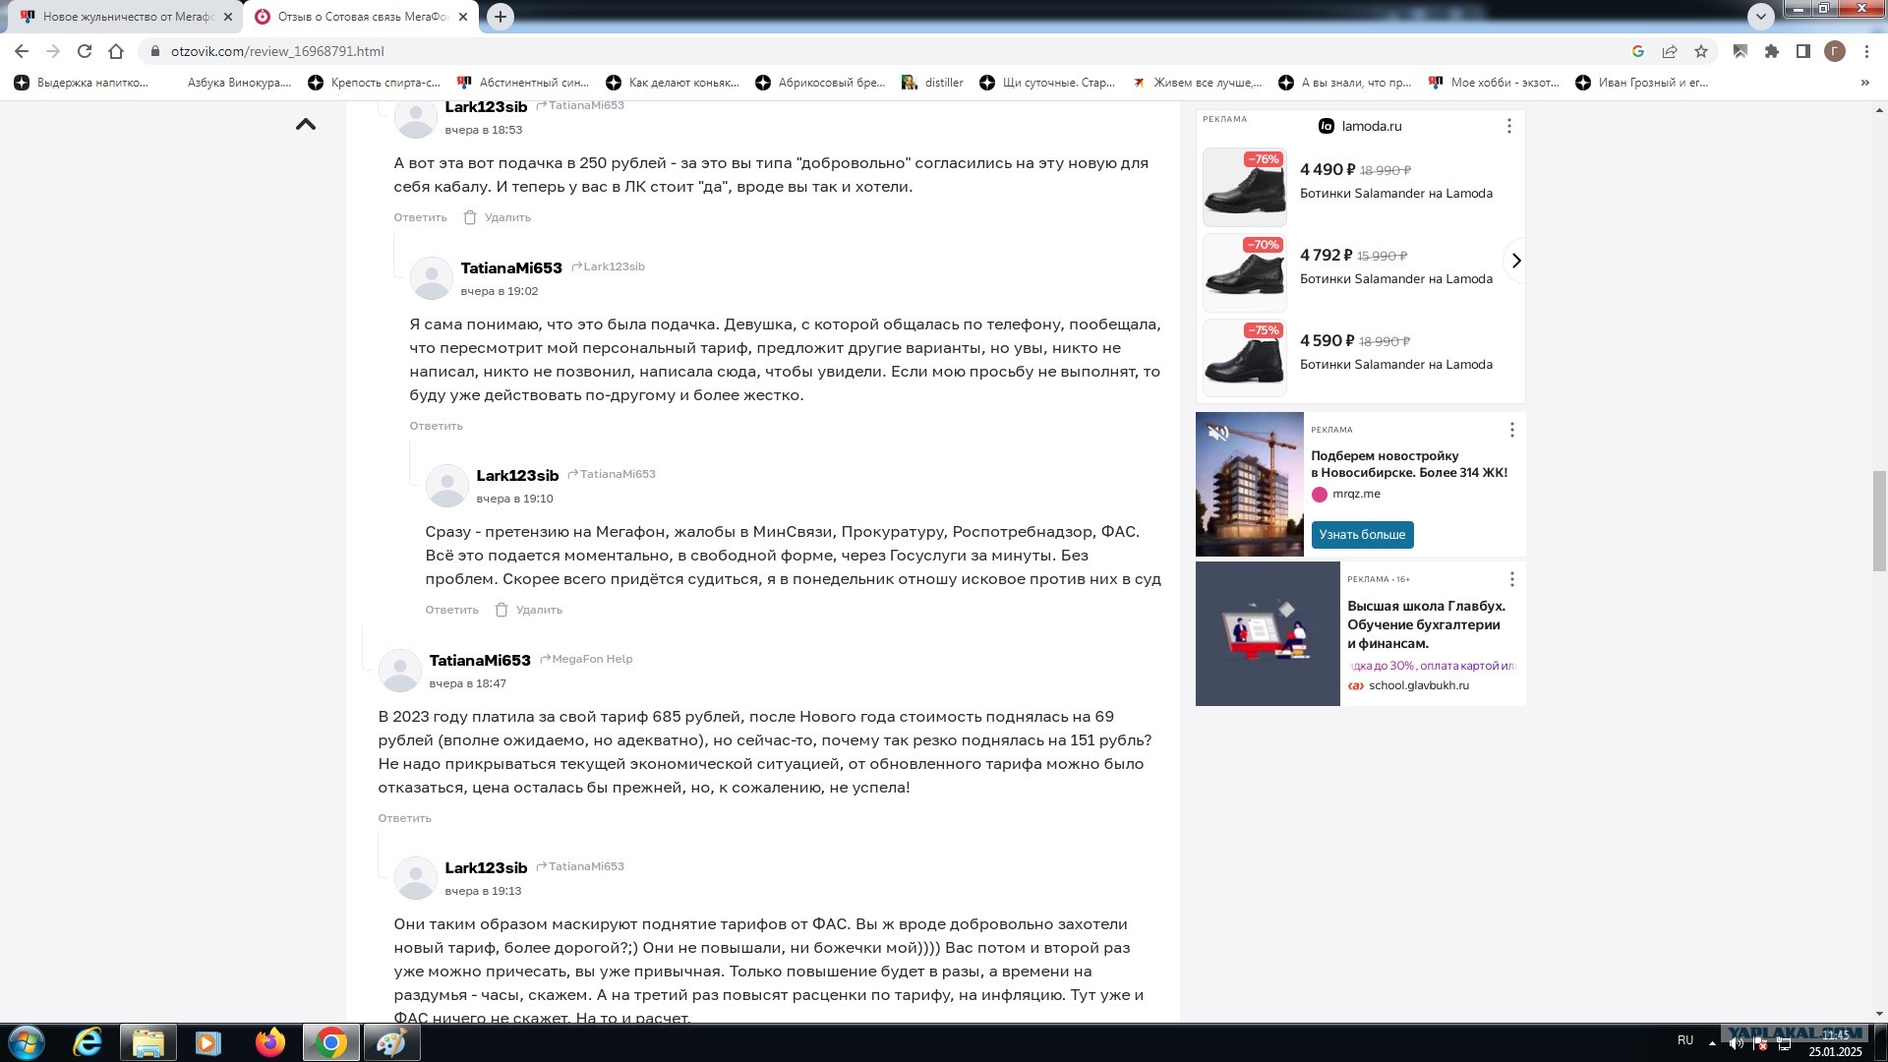
Task: Open TatianaMi653 profile at 19:02 comment
Action: [511, 267]
